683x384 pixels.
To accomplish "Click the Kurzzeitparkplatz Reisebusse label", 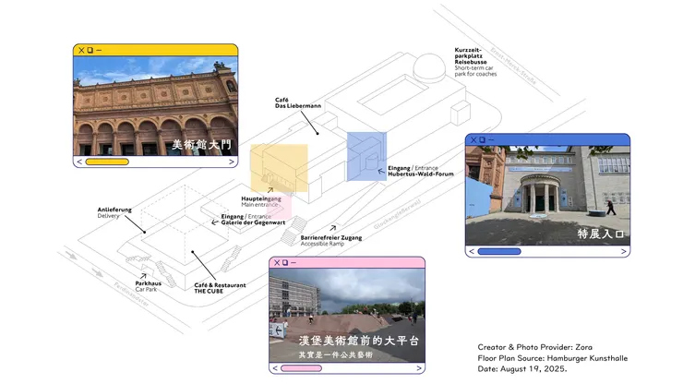I will [475, 62].
